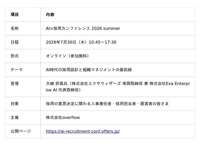Click the target audience description cell
Screen dimensions: 205x146
coord(107,104)
